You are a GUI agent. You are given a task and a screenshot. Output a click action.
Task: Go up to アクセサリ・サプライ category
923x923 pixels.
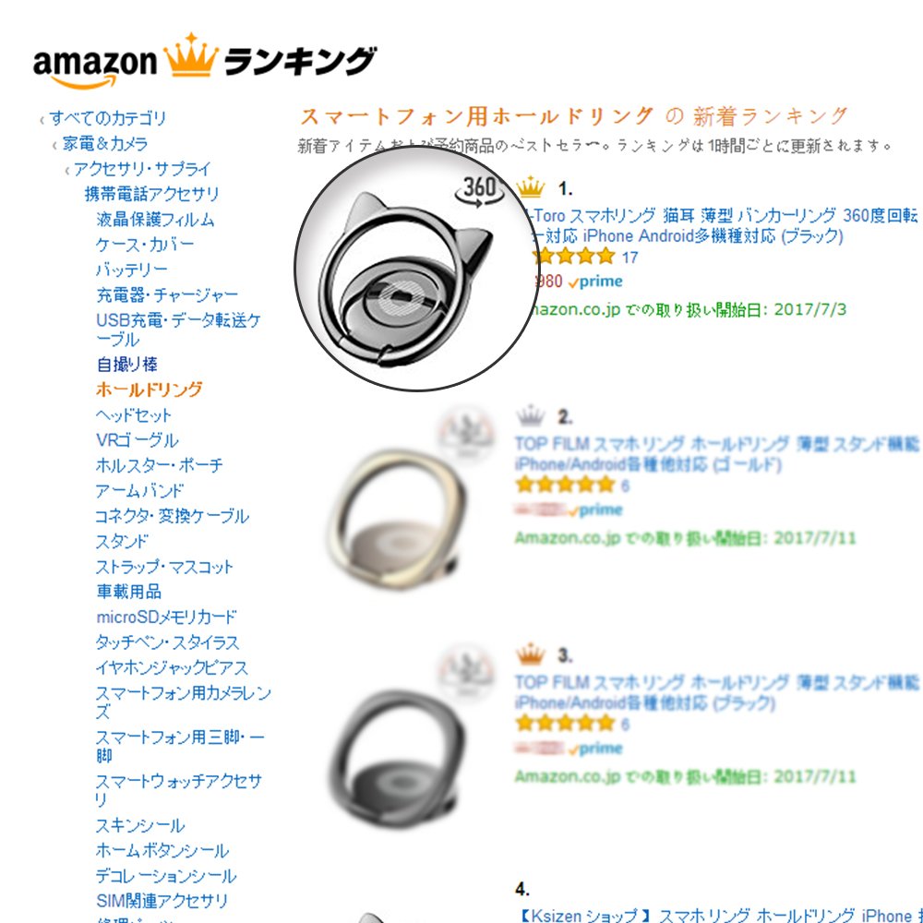(x=142, y=169)
